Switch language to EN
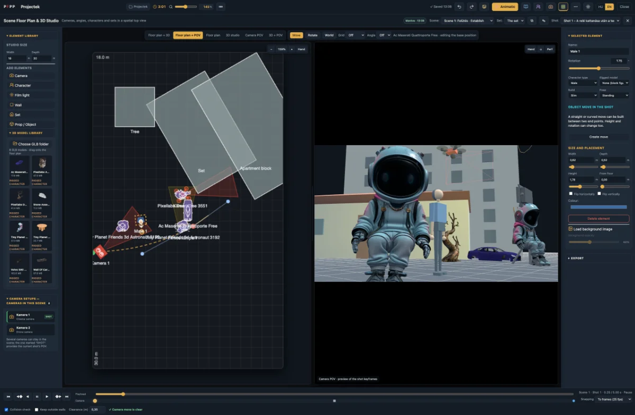The image size is (635, 415). pos(609,7)
